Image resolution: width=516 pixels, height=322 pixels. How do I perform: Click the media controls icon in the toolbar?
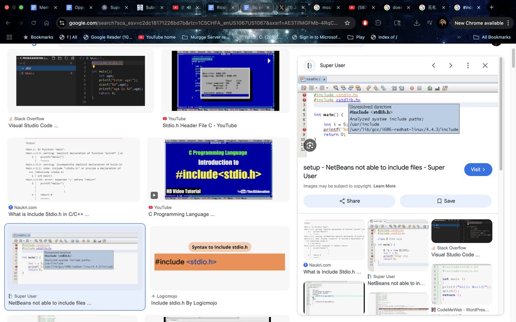(429, 23)
